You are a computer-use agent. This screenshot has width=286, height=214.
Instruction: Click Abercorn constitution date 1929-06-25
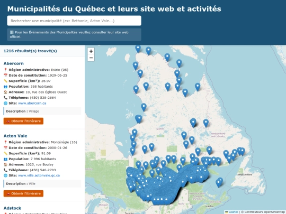(x=57, y=76)
